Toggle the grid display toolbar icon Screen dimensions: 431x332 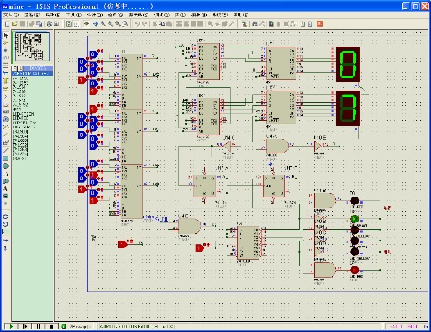click(x=77, y=24)
